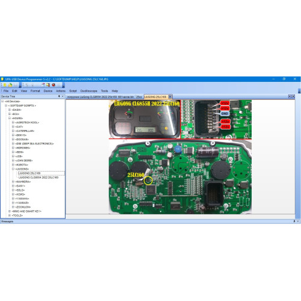Screen dimensions: 301x301
Task: Collapse the SOFTDUMP SCRIPTS node
Action: tap(6, 105)
